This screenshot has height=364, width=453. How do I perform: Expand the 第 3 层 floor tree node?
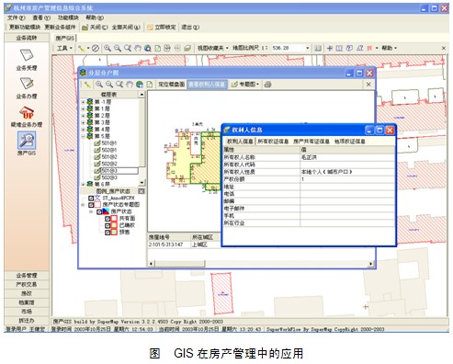pos(84,122)
